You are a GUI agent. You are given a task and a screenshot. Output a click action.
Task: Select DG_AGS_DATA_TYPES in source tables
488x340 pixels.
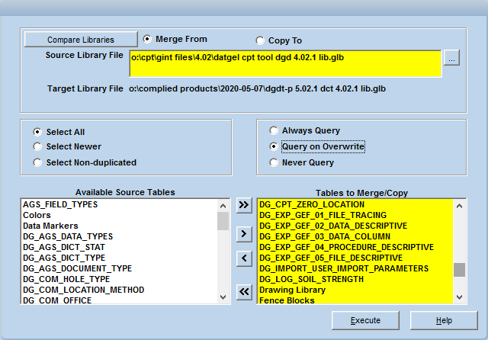point(68,236)
